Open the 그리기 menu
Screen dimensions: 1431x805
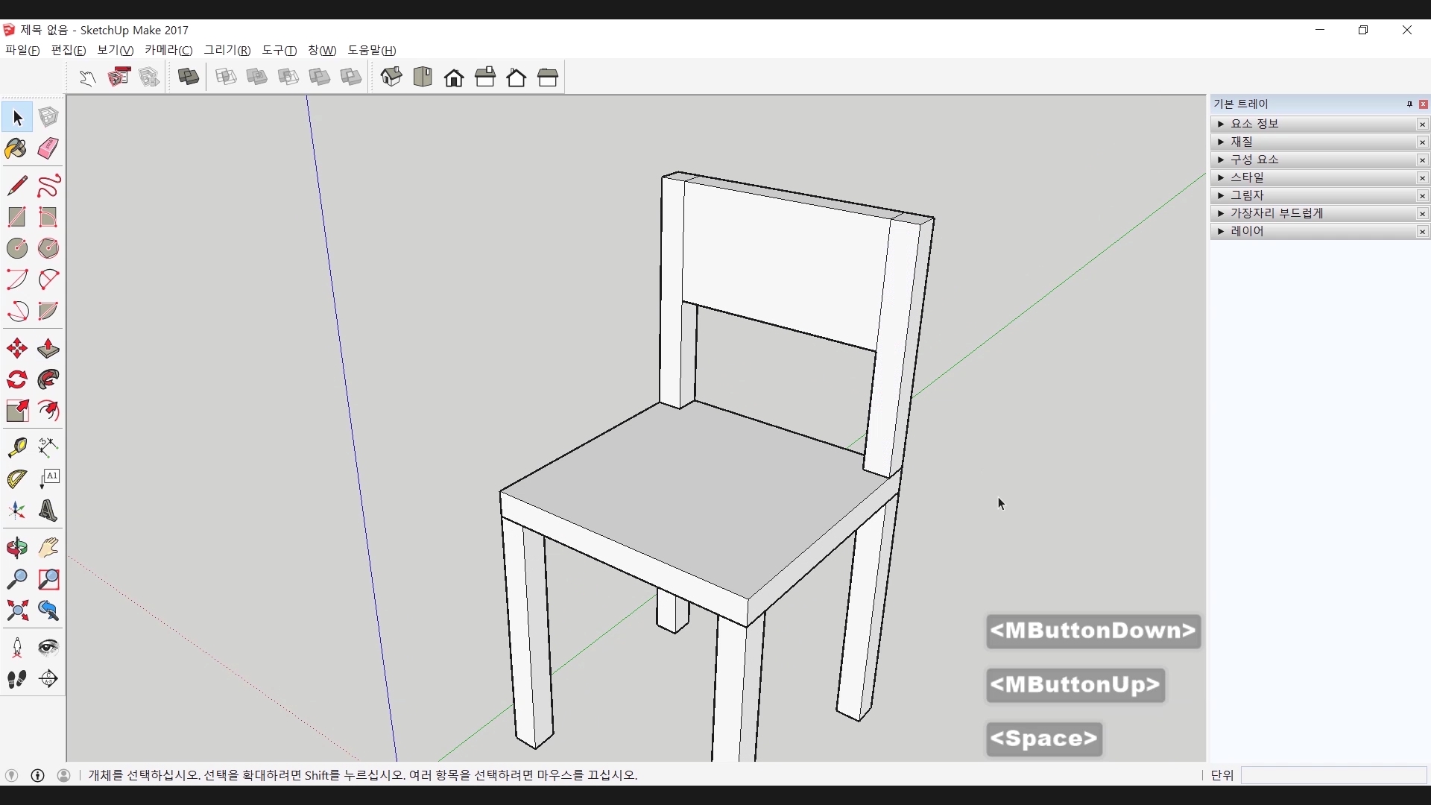pyautogui.click(x=227, y=50)
